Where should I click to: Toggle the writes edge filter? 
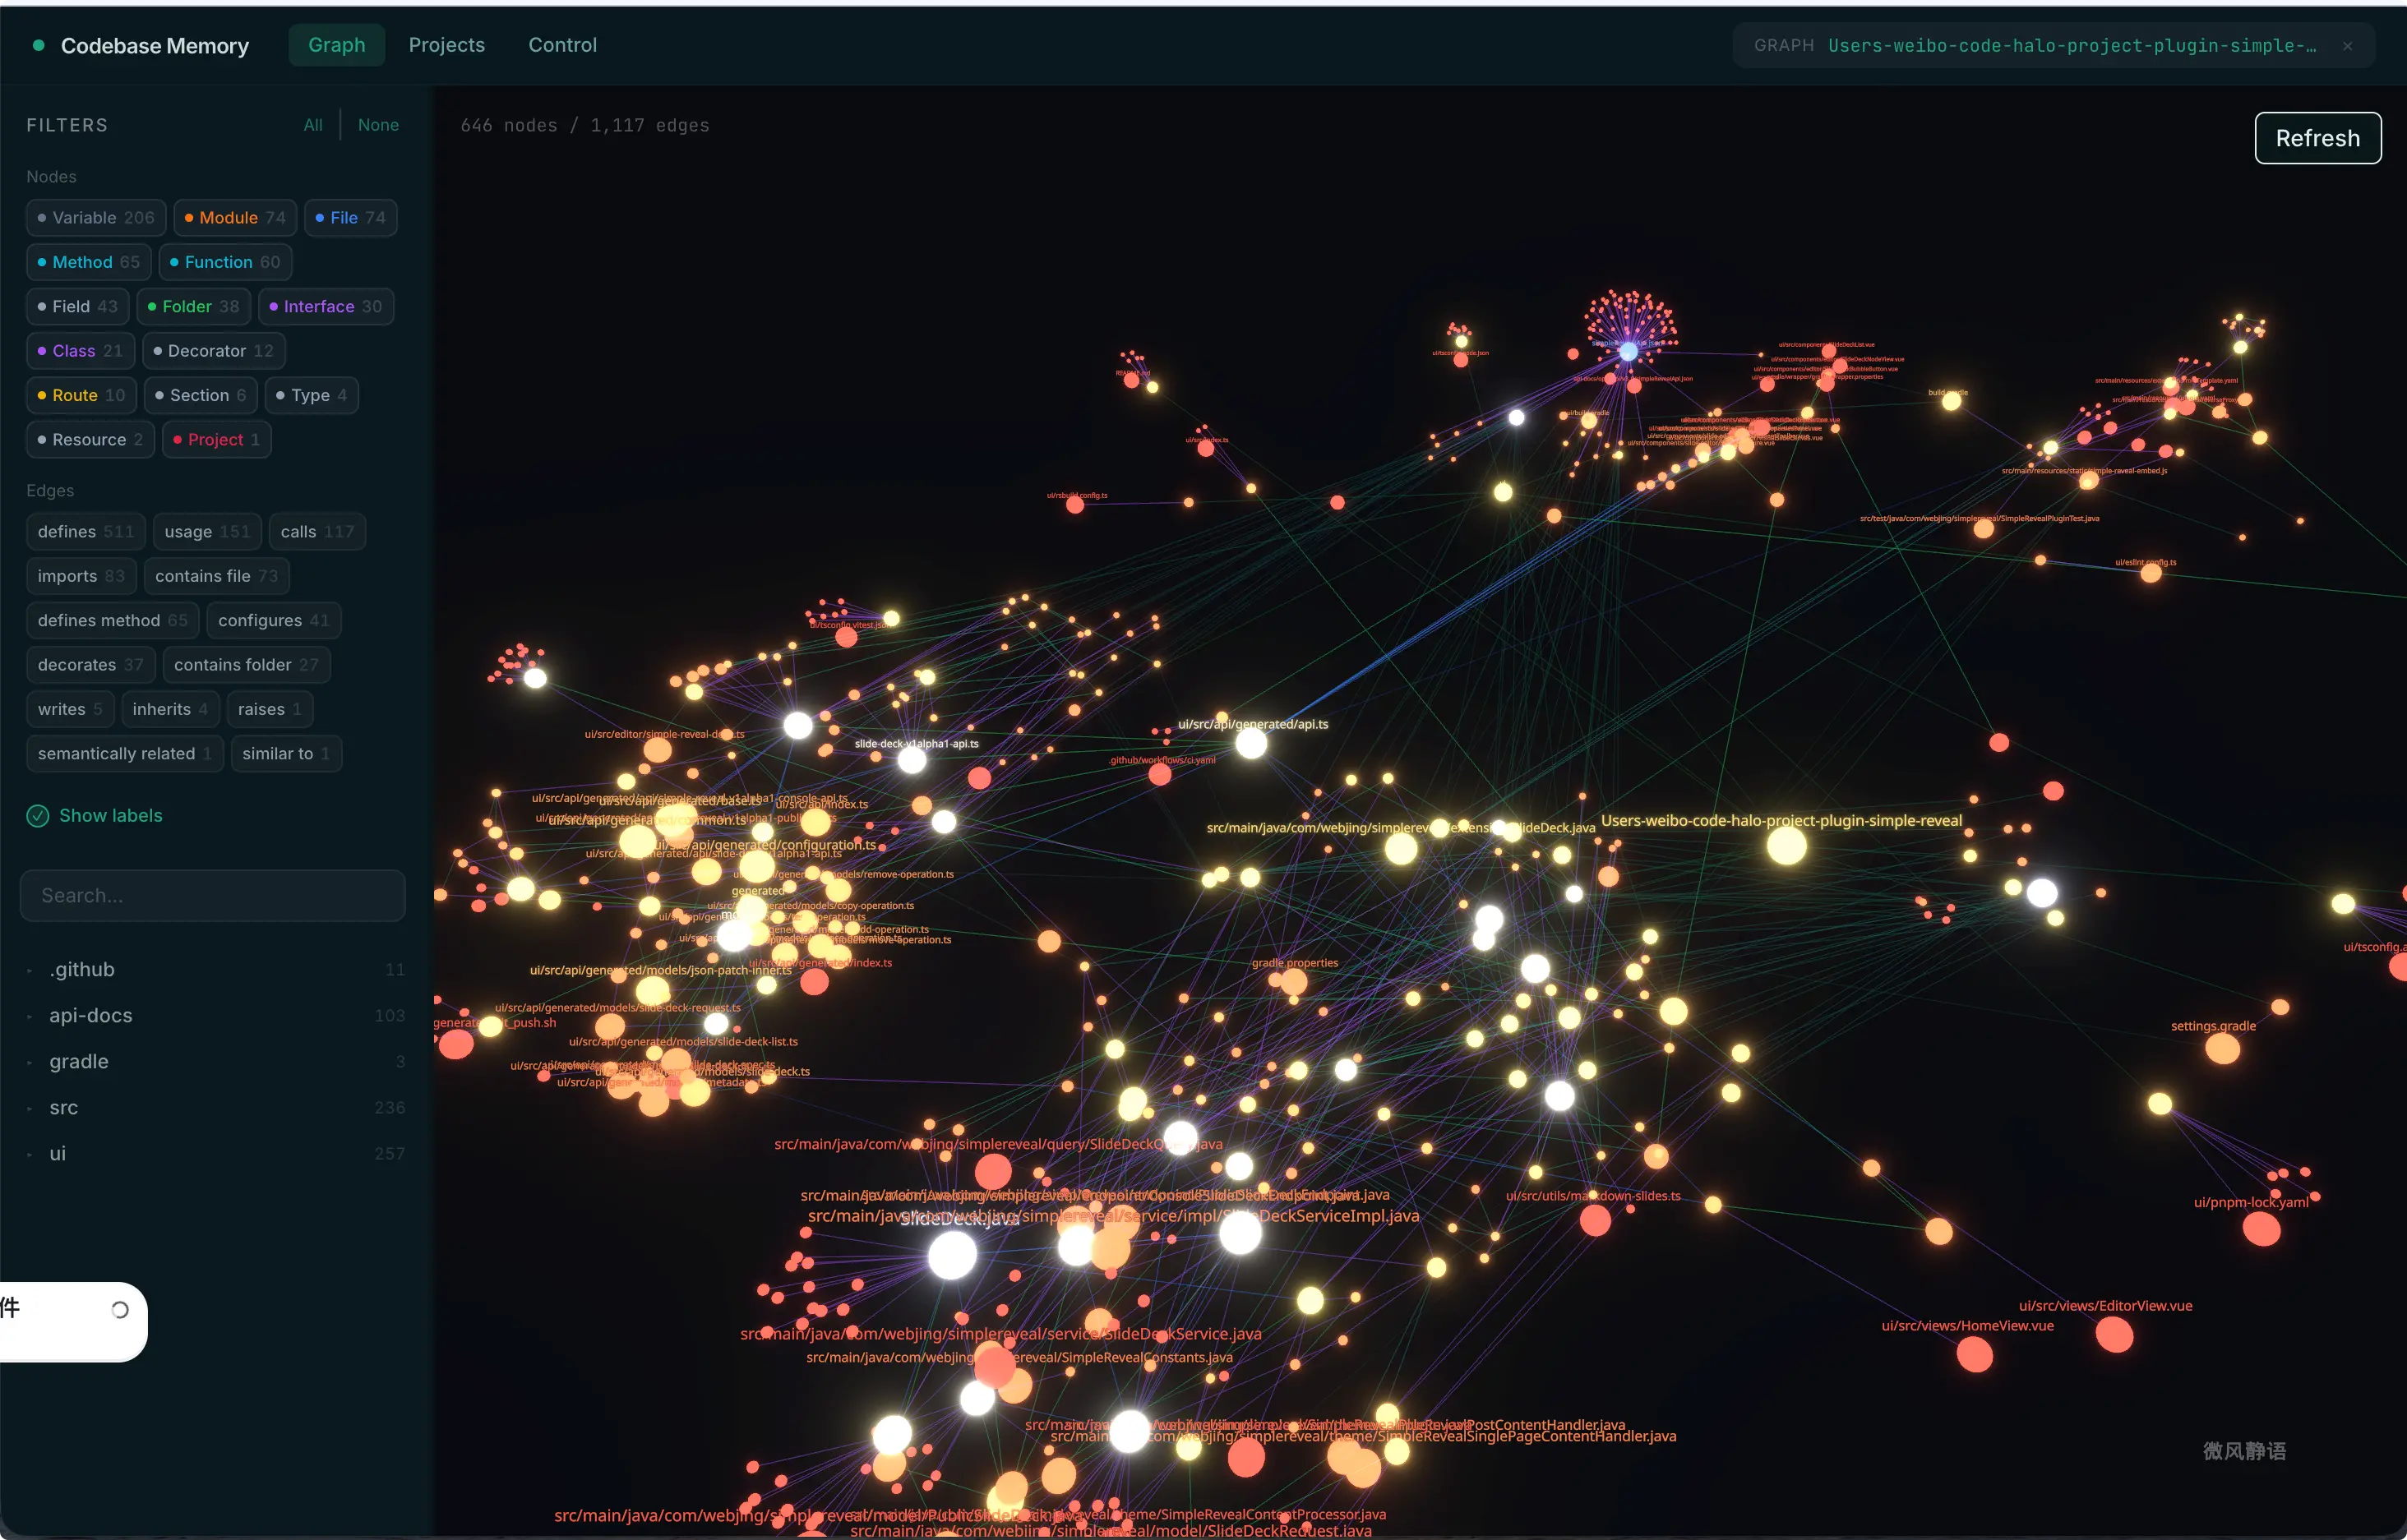click(x=70, y=709)
